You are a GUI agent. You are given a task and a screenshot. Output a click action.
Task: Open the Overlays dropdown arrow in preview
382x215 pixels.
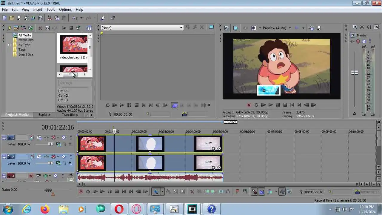click(303, 28)
